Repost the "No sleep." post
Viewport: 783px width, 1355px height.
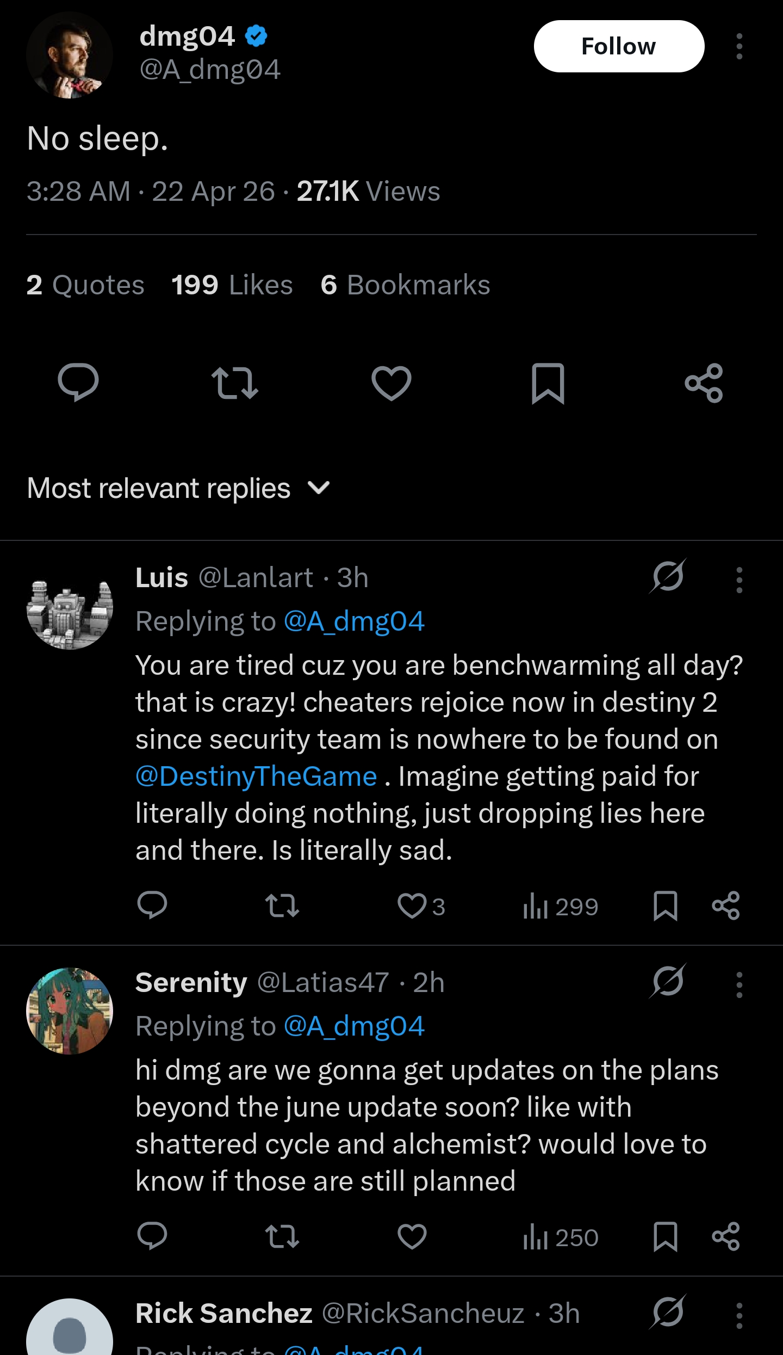(234, 383)
